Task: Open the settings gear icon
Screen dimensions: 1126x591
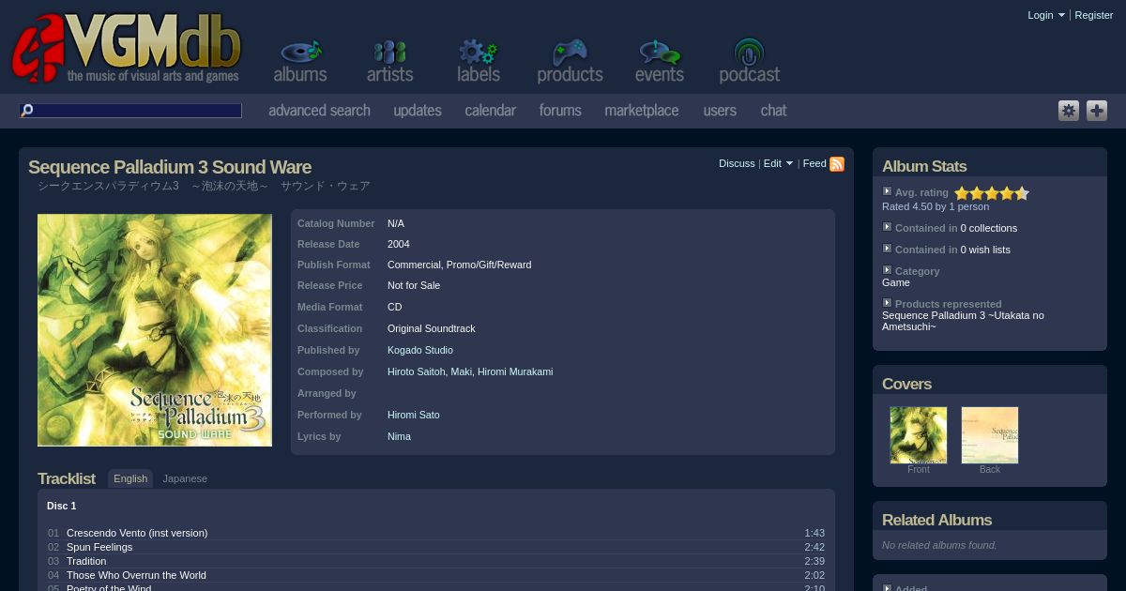Action: tap(1069, 111)
